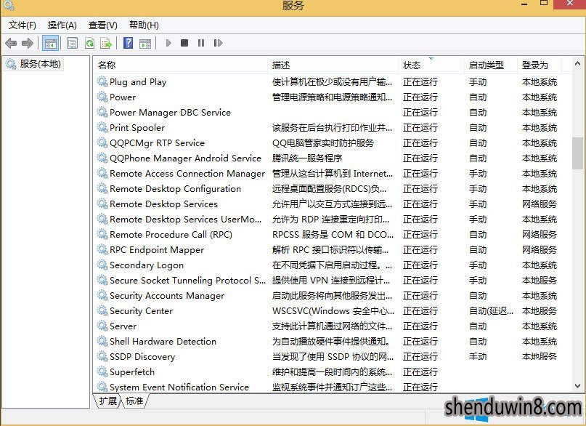Image resolution: width=586 pixels, height=426 pixels.
Task: Open the 帮助(H) menu
Action: [x=144, y=25]
